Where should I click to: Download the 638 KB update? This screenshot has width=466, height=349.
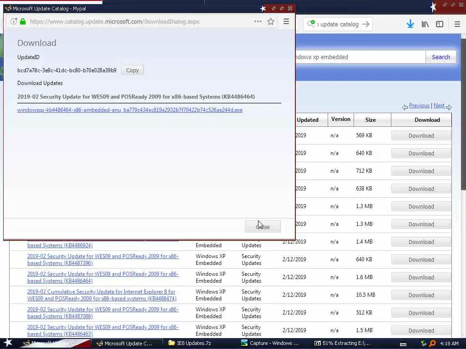pos(421,189)
